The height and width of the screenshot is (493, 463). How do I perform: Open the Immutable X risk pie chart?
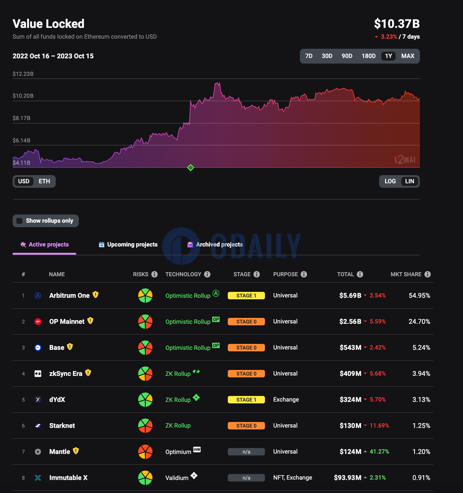tap(145, 478)
